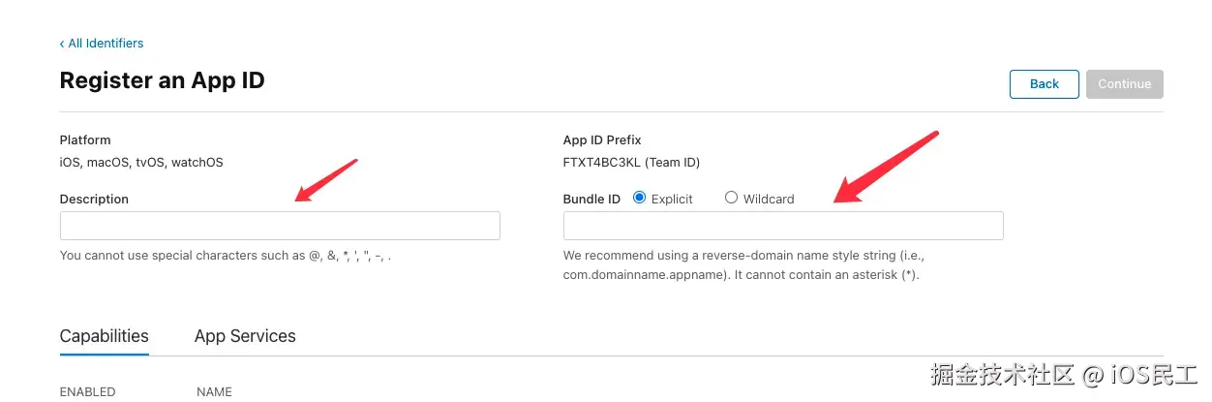Switch to the Capabilities tab
Image resolution: width=1212 pixels, height=402 pixels.
coord(105,337)
